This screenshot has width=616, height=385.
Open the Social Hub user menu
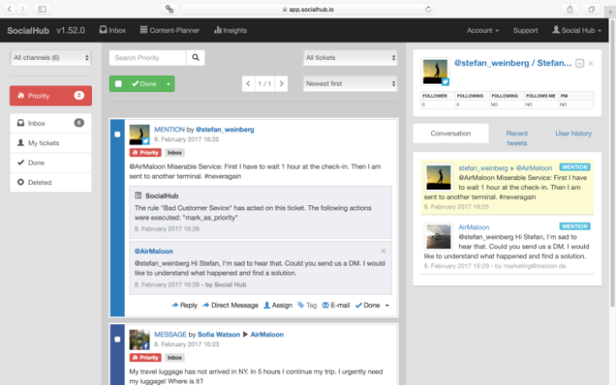tap(576, 30)
